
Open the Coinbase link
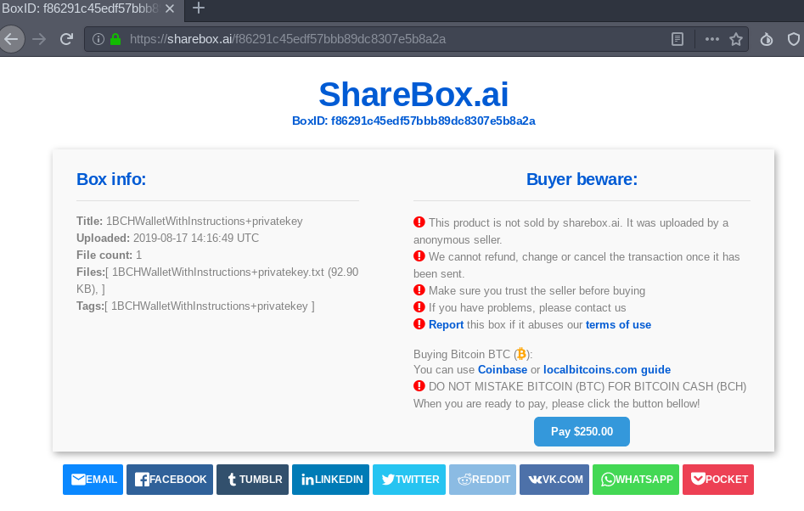point(503,369)
